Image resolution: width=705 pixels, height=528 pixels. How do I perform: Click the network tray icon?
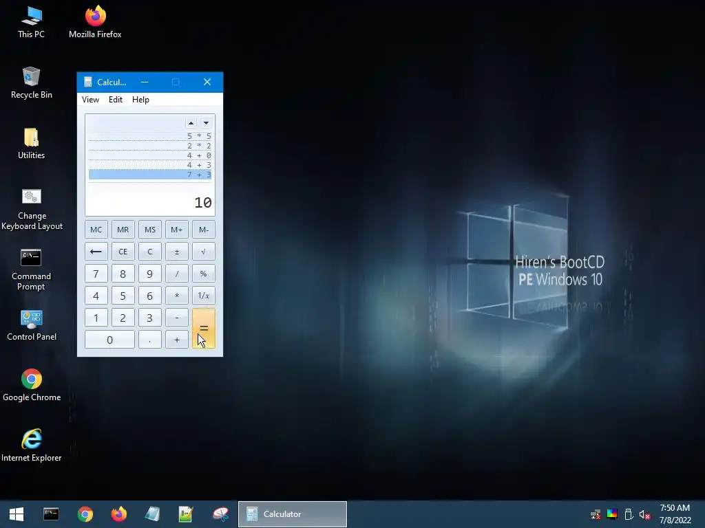(x=596, y=514)
